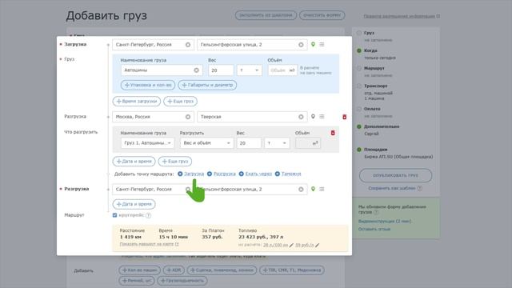This screenshot has height=288, width=512.
Task: Open cargo weight unit dropdown
Action: pyautogui.click(x=249, y=70)
